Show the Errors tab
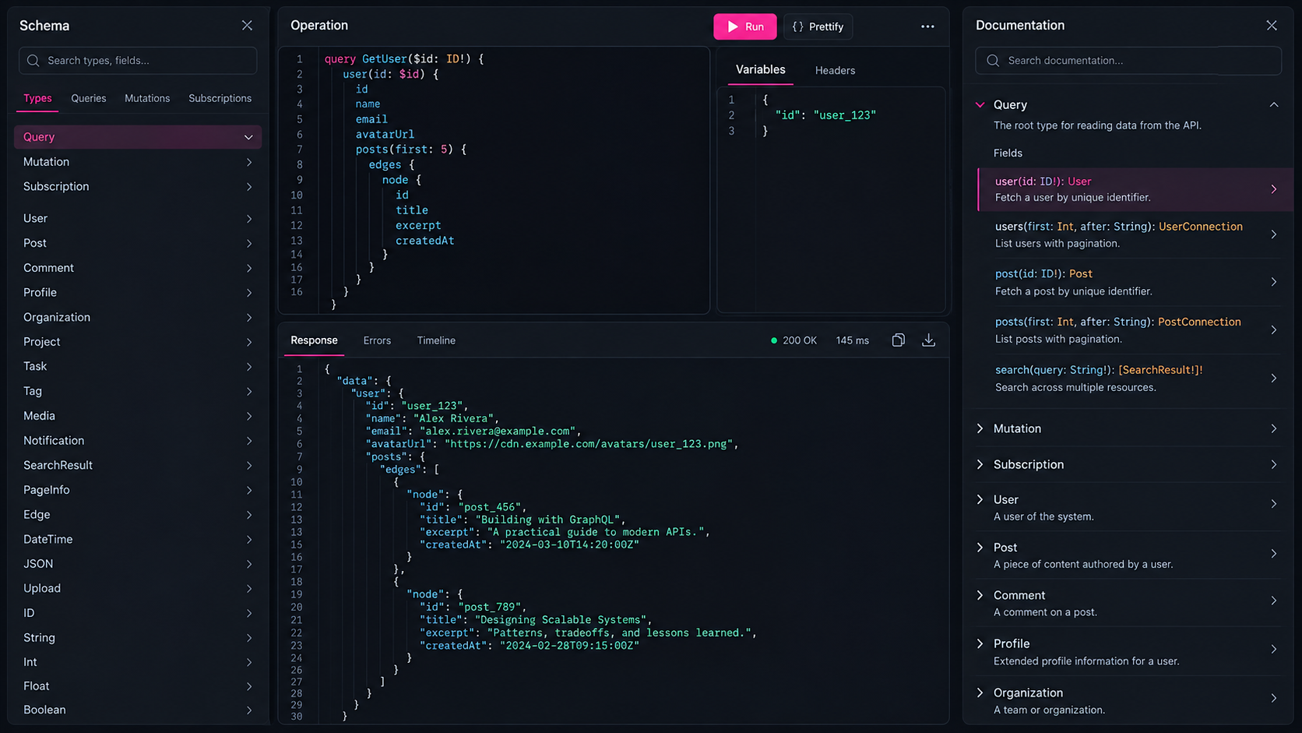This screenshot has width=1302, height=733. [377, 340]
